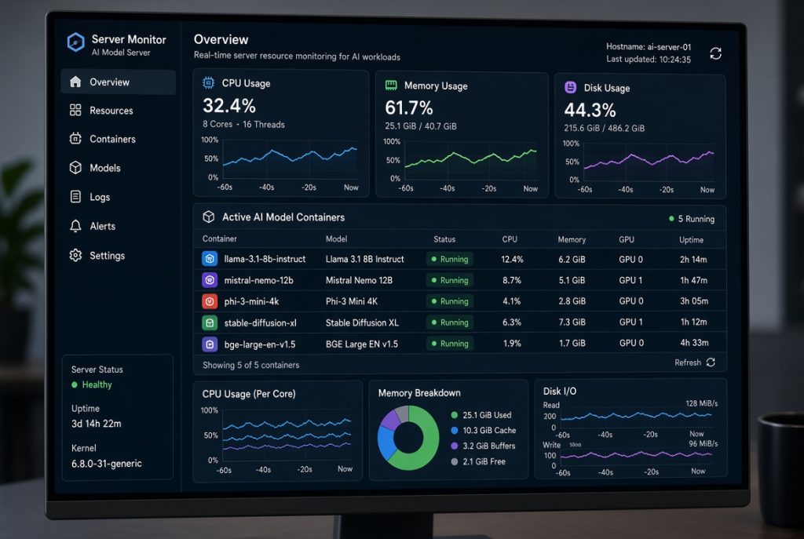Click the Running badge in bge-large-en-v1.5 row

[x=450, y=344]
